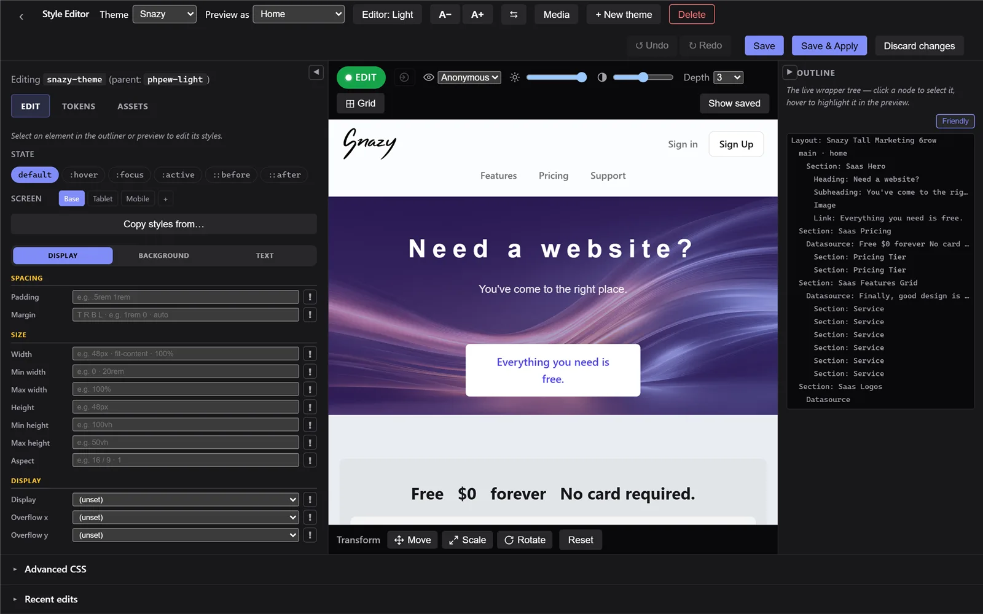Open the Theme dropdown showing Snazy
The height and width of the screenshot is (614, 983).
click(x=165, y=14)
